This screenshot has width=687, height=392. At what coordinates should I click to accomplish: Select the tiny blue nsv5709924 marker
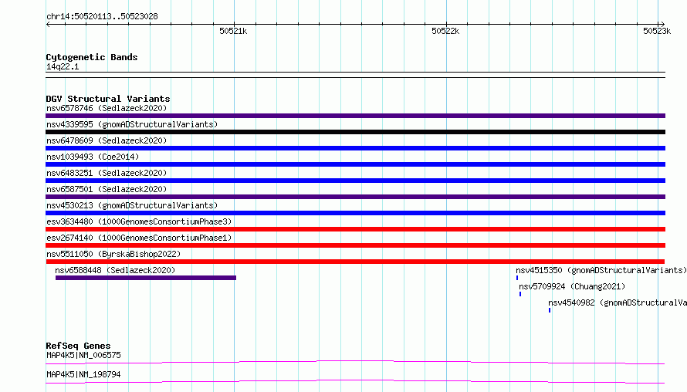click(520, 294)
